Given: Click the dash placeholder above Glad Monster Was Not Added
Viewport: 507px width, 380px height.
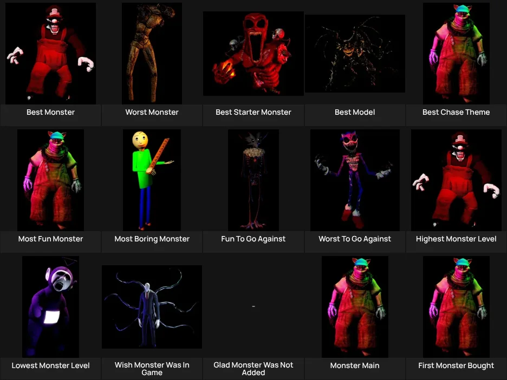Looking at the screenshot, I should point(253,306).
